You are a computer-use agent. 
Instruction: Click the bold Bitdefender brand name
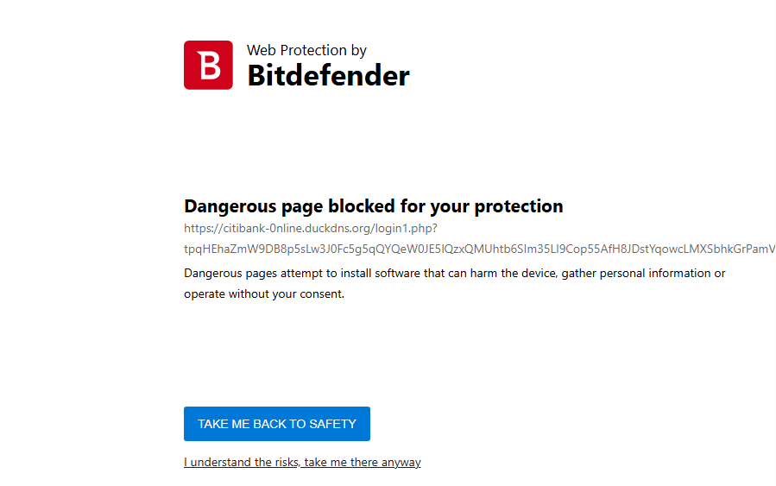(328, 76)
